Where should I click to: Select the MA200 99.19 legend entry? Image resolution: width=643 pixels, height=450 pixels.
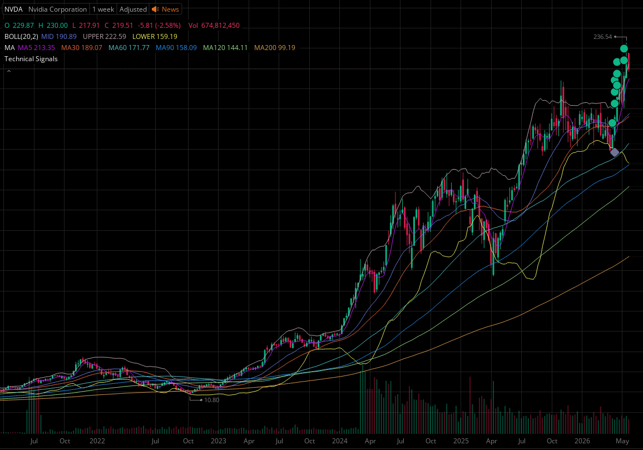[274, 48]
